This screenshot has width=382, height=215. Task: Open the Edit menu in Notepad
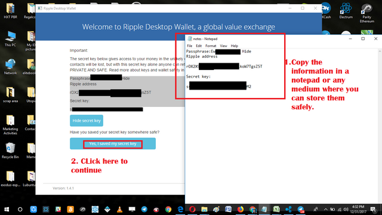[x=199, y=46]
